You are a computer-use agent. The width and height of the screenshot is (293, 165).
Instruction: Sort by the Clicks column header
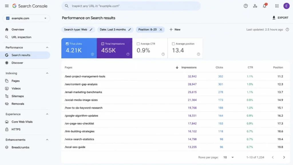coord(219,67)
